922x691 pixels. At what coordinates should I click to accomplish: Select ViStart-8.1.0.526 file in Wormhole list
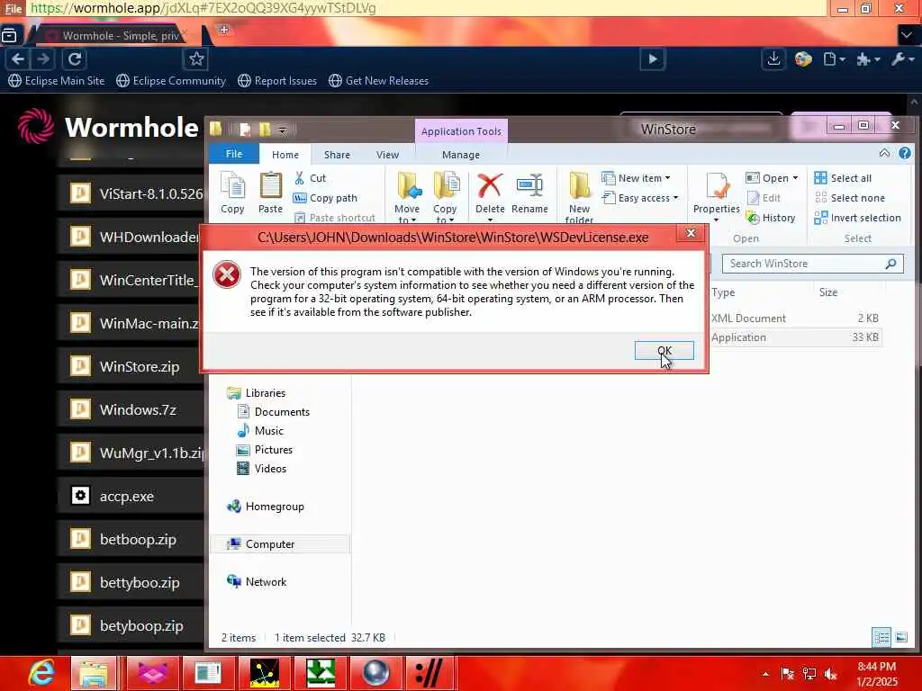point(131,193)
